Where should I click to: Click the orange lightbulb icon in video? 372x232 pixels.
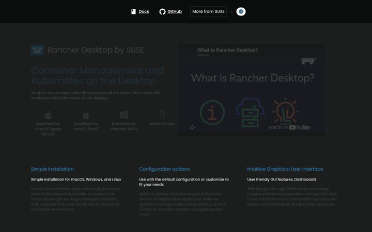point(285,111)
